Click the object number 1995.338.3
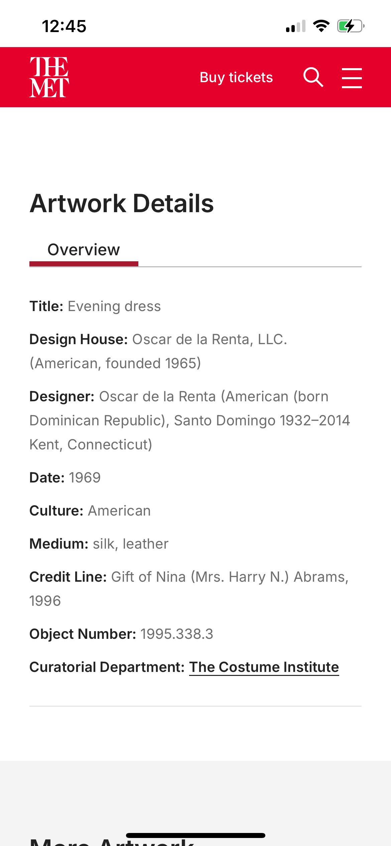 pyautogui.click(x=177, y=634)
